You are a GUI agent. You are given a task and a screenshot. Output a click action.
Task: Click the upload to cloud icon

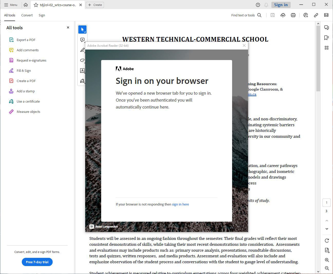pos(283,15)
